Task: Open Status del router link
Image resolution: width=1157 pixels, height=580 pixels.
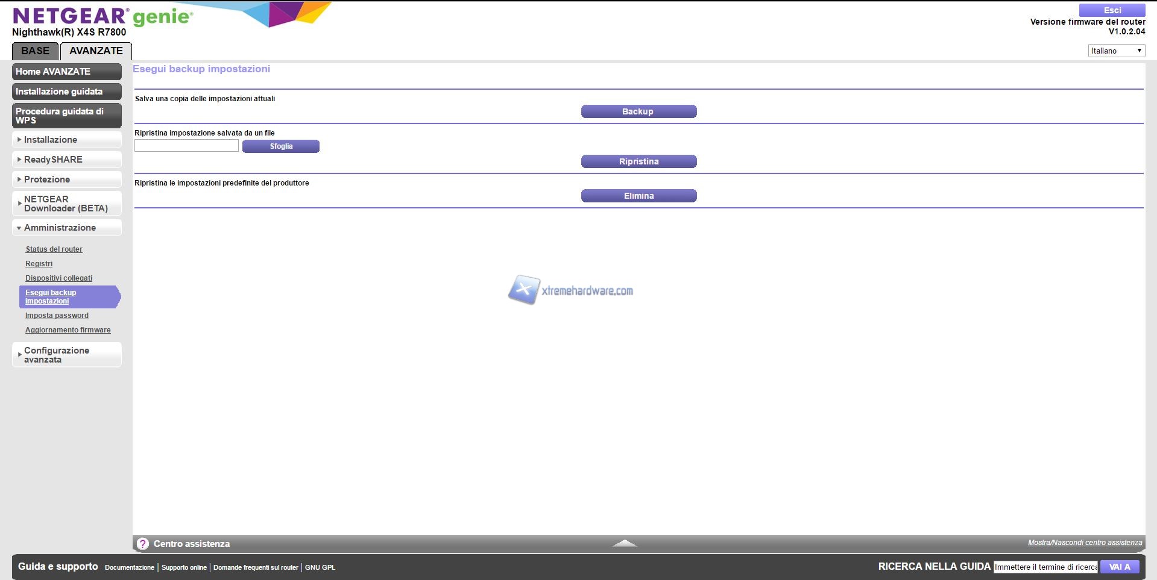Action: pyautogui.click(x=54, y=249)
